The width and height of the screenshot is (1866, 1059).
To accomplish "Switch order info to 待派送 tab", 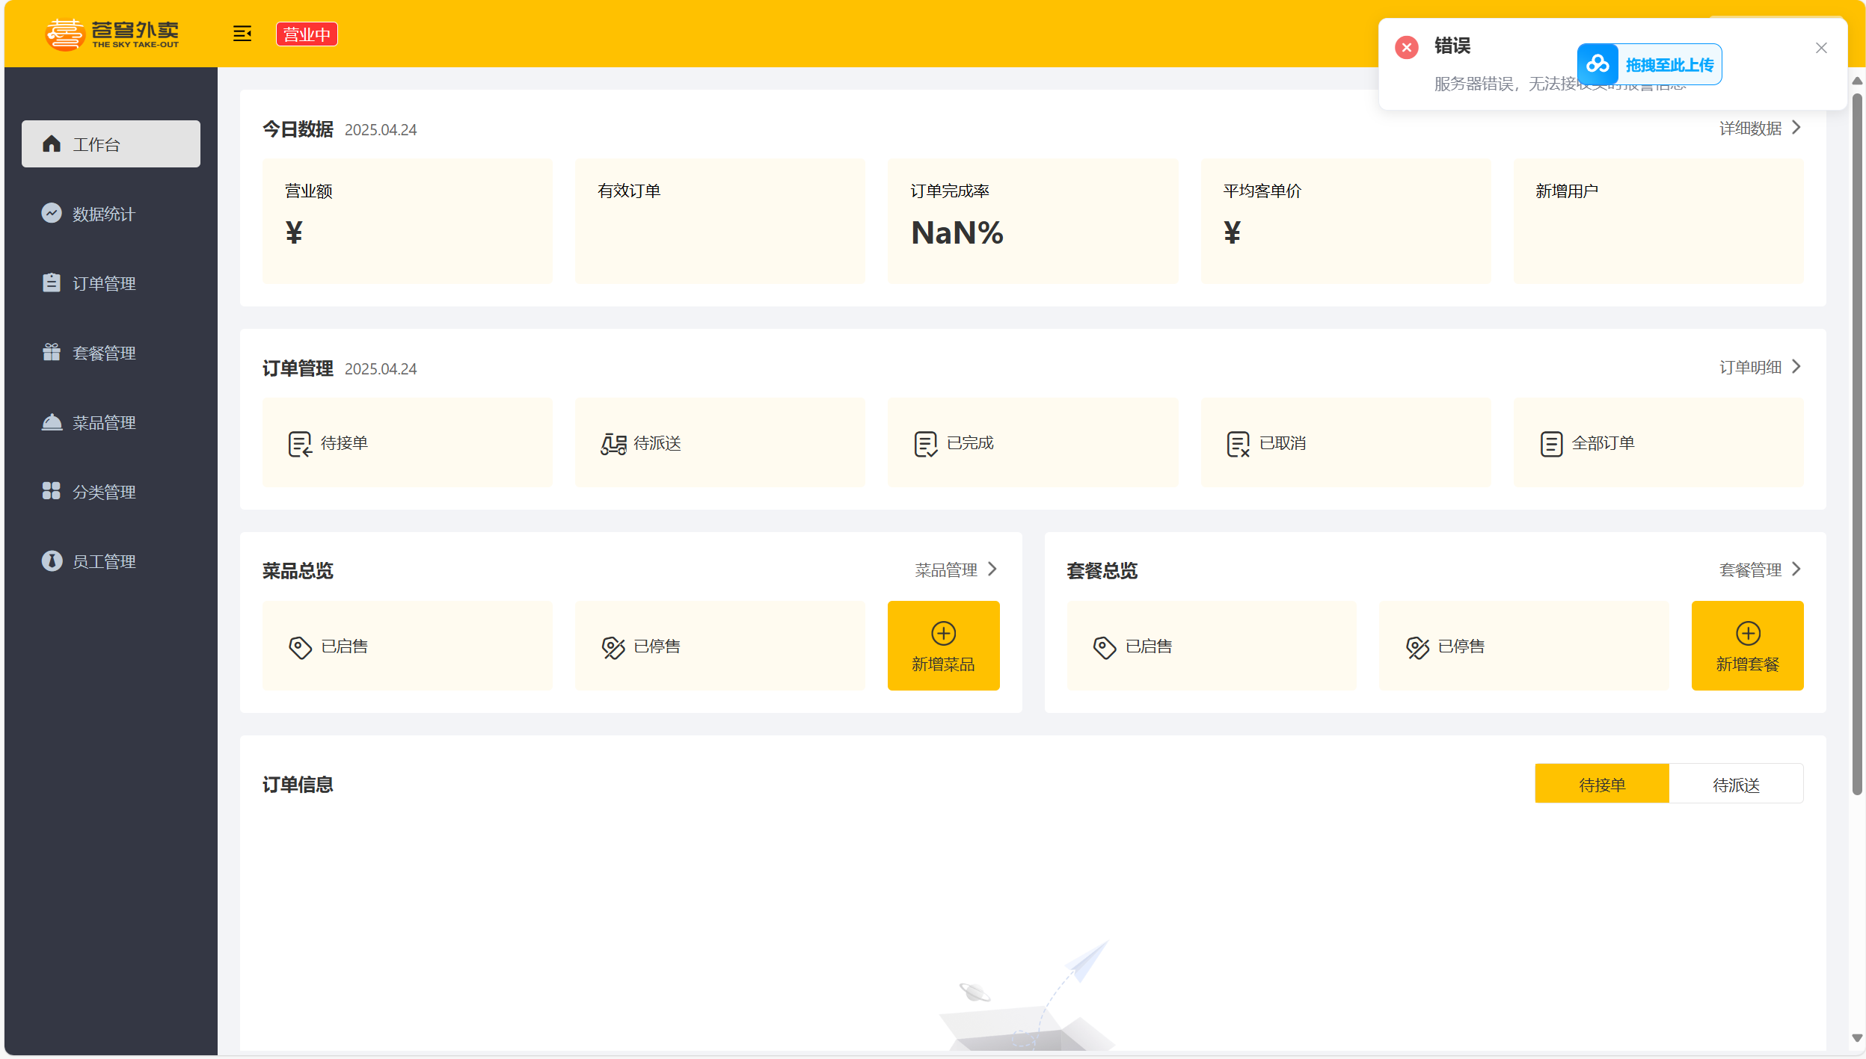I will (x=1735, y=784).
